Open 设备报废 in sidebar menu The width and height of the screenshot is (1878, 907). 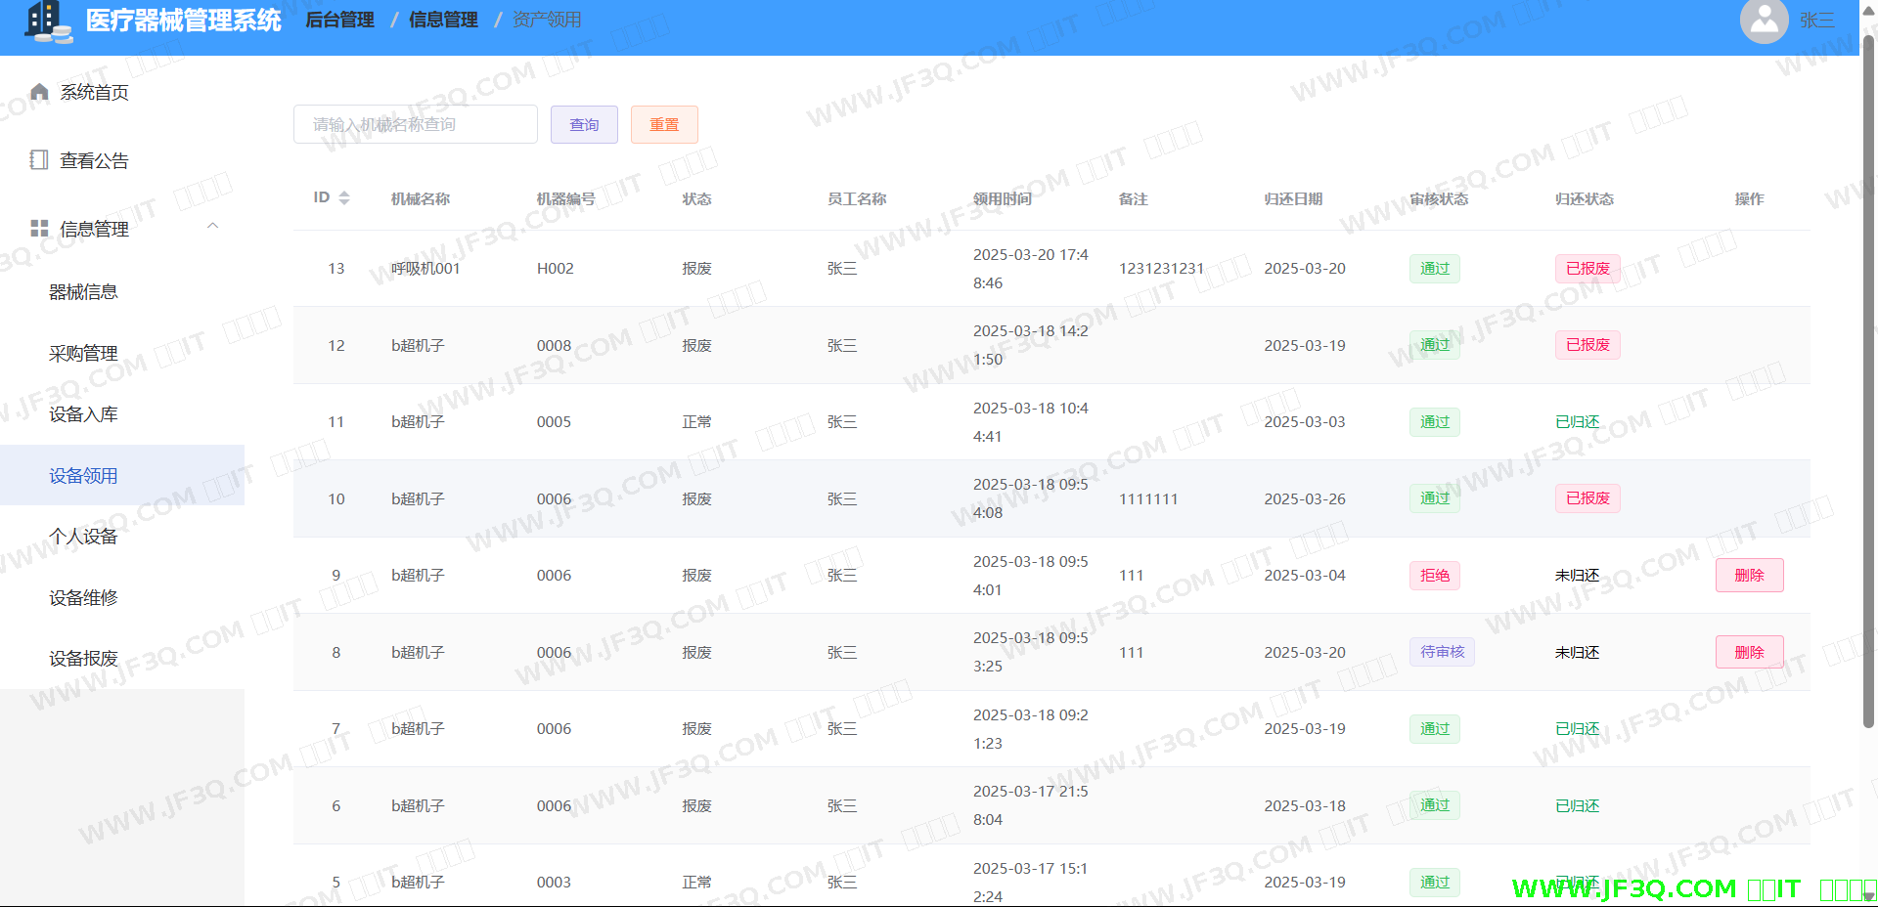click(83, 659)
